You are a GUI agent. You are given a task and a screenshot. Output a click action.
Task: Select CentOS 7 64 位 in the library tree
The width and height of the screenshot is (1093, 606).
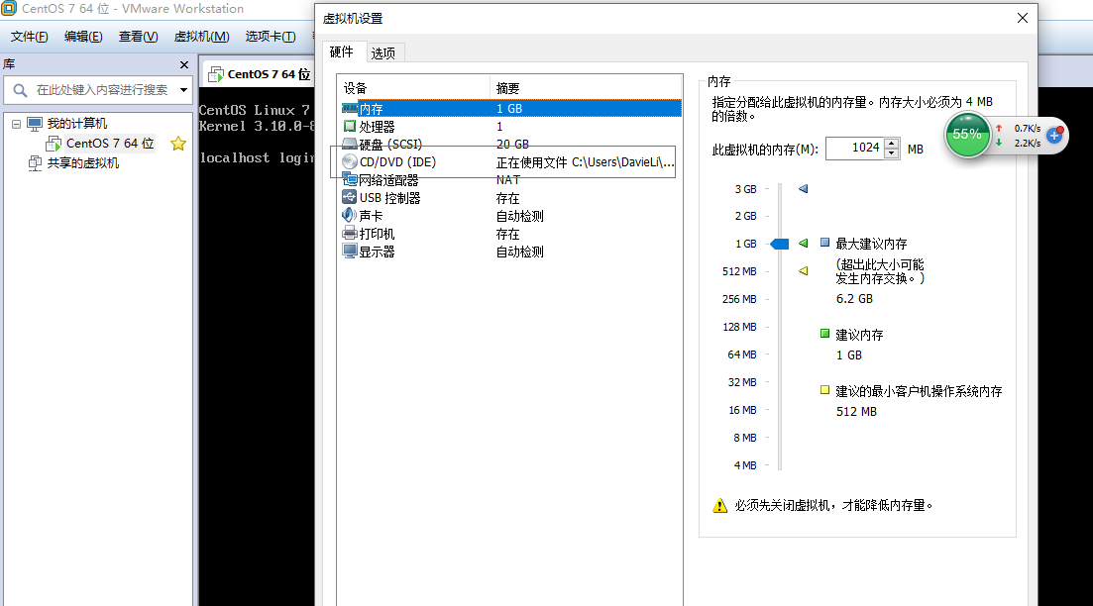pyautogui.click(x=110, y=144)
